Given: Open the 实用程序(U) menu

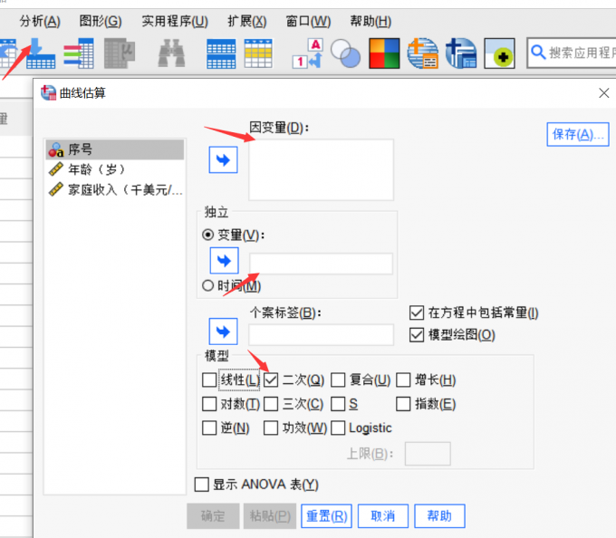Looking at the screenshot, I should [175, 21].
